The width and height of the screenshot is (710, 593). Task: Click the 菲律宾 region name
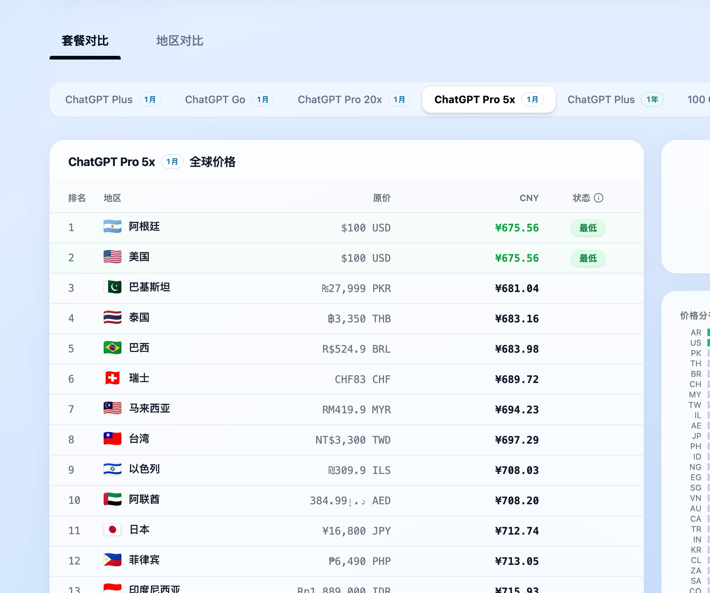pyautogui.click(x=144, y=560)
